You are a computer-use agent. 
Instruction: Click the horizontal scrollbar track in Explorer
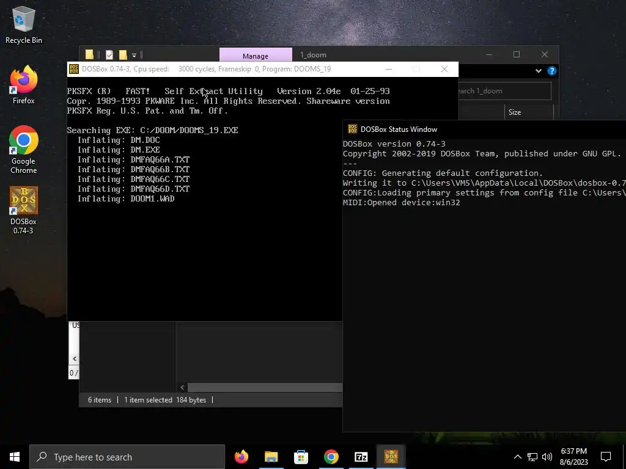(x=265, y=387)
